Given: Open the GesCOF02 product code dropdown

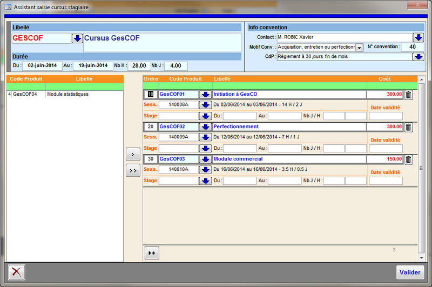Looking at the screenshot, I should pyautogui.click(x=205, y=127).
